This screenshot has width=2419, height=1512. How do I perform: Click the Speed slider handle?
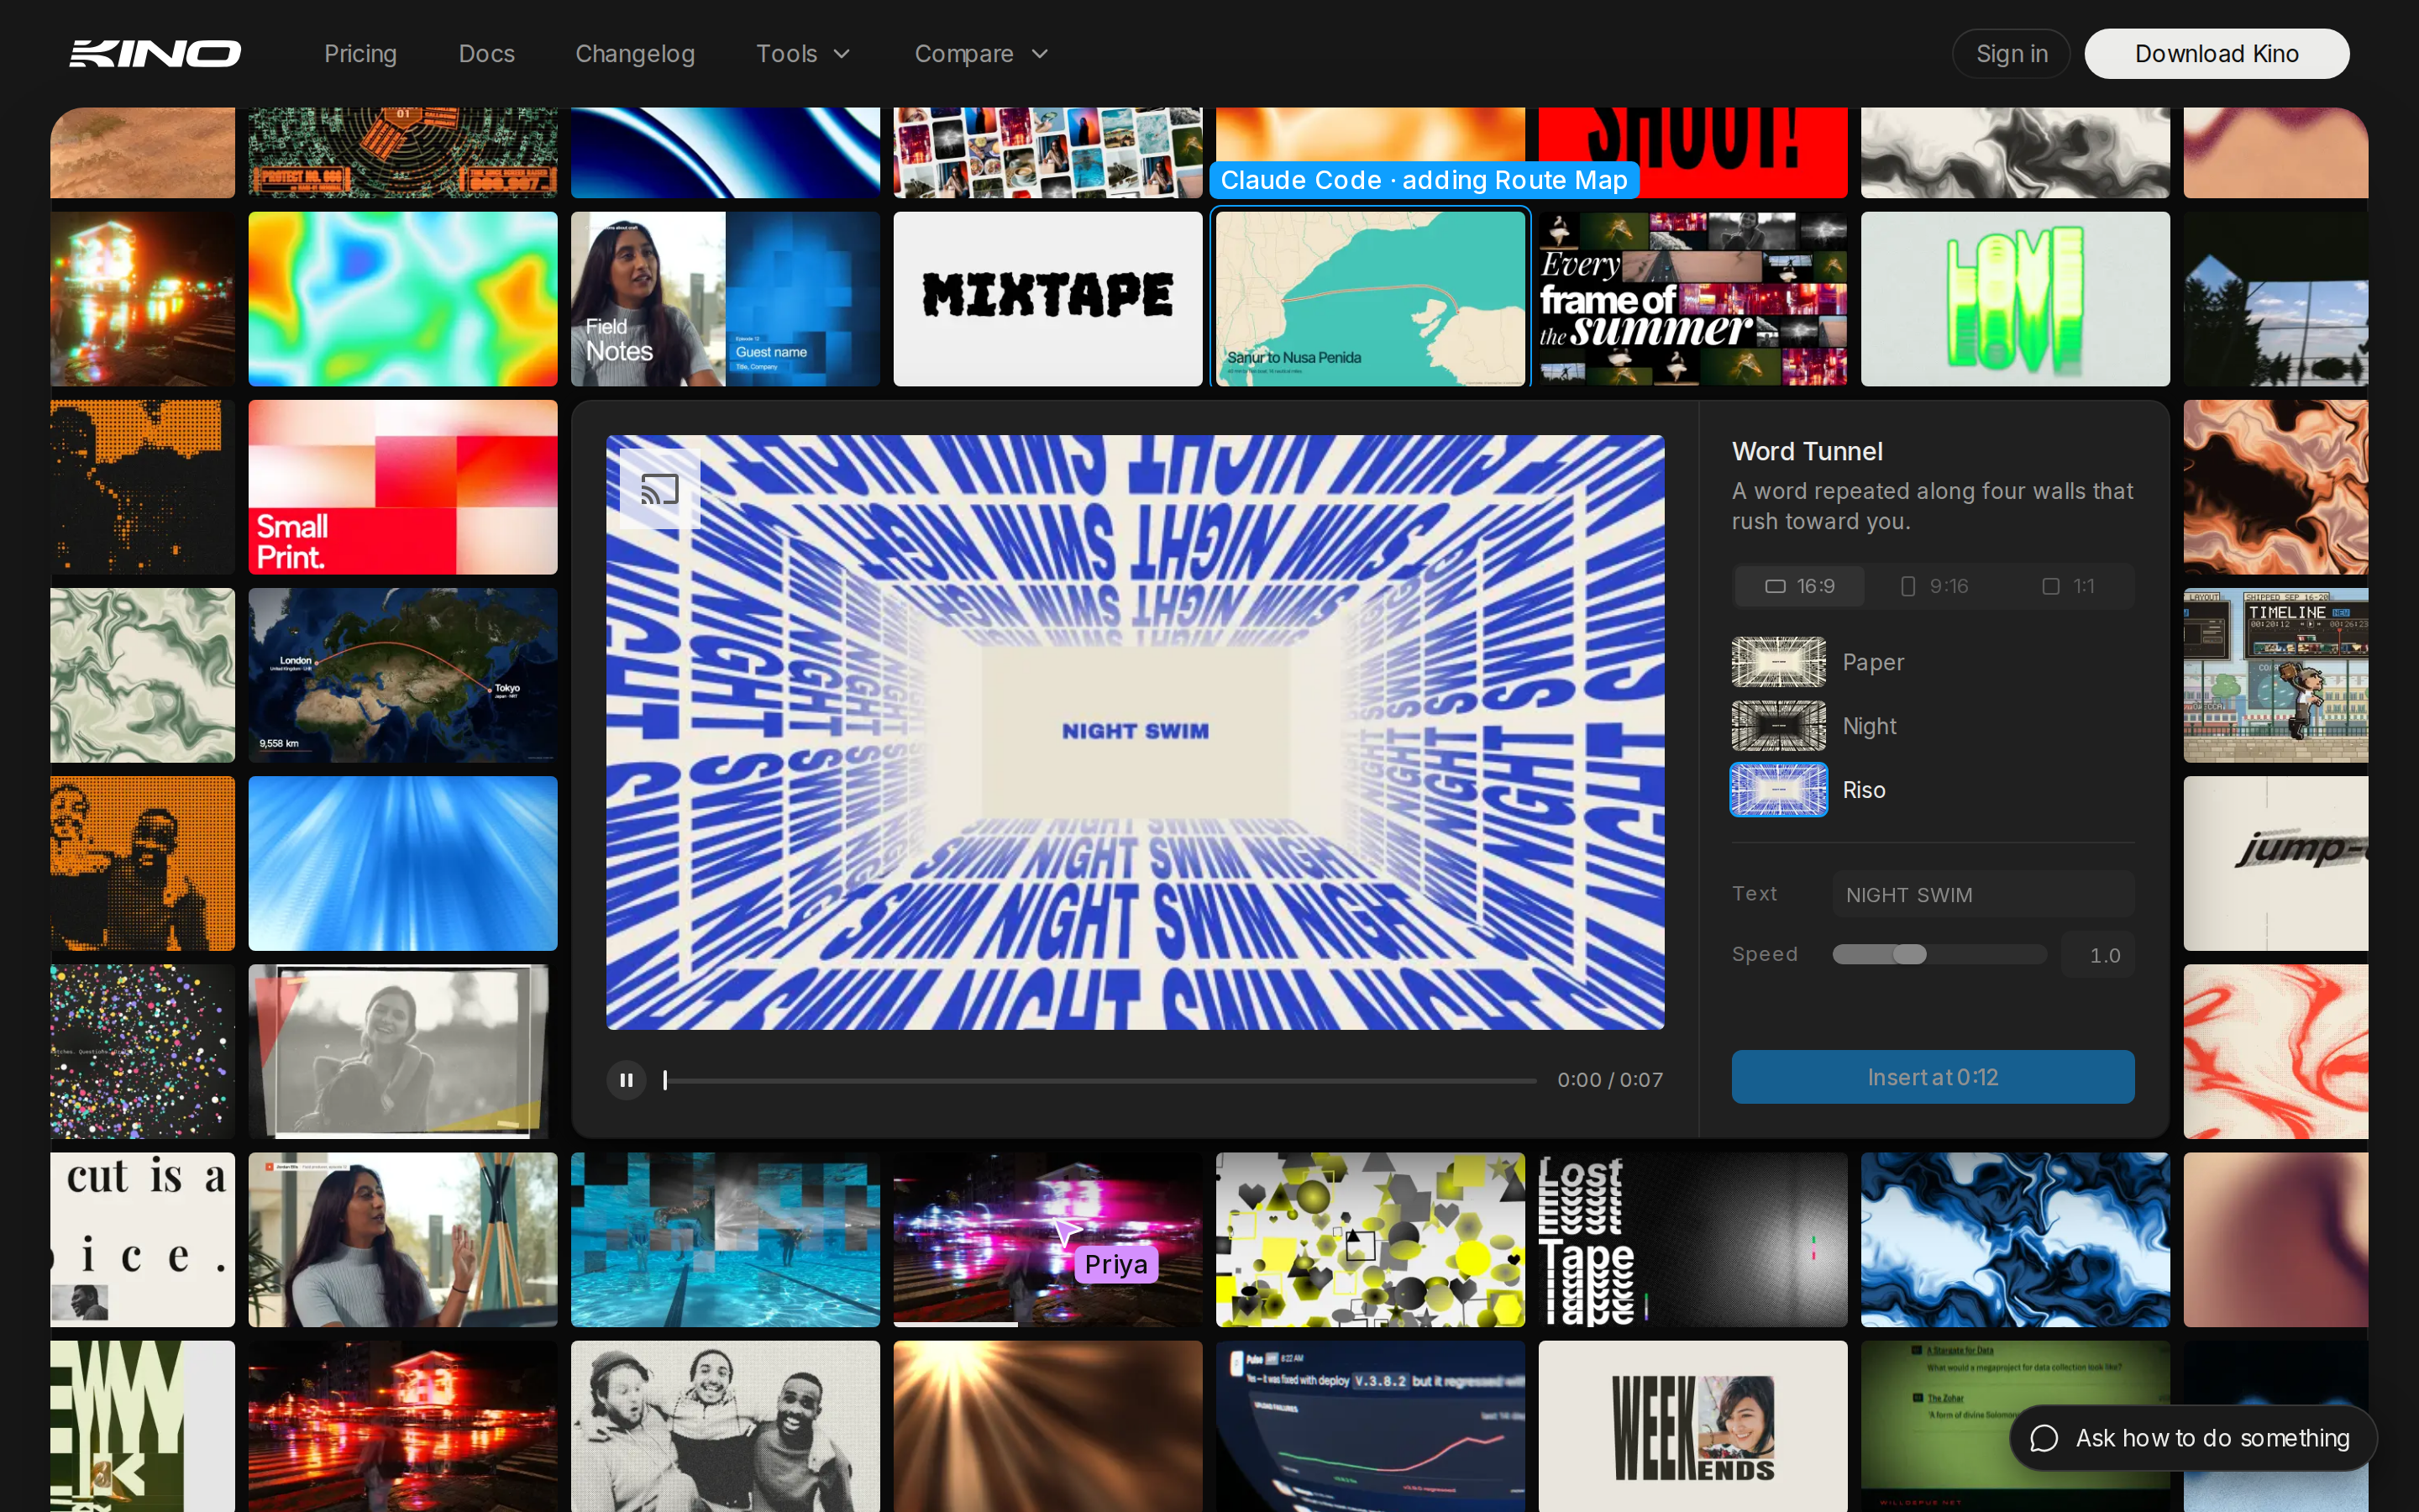[1908, 954]
